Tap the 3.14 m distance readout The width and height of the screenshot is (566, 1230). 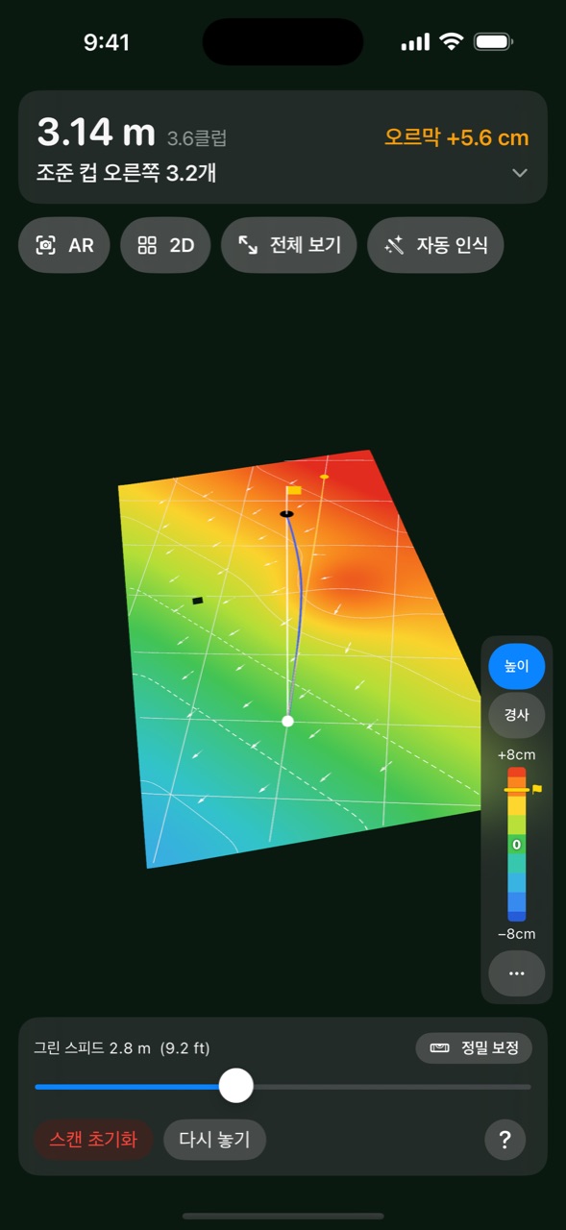pos(97,133)
